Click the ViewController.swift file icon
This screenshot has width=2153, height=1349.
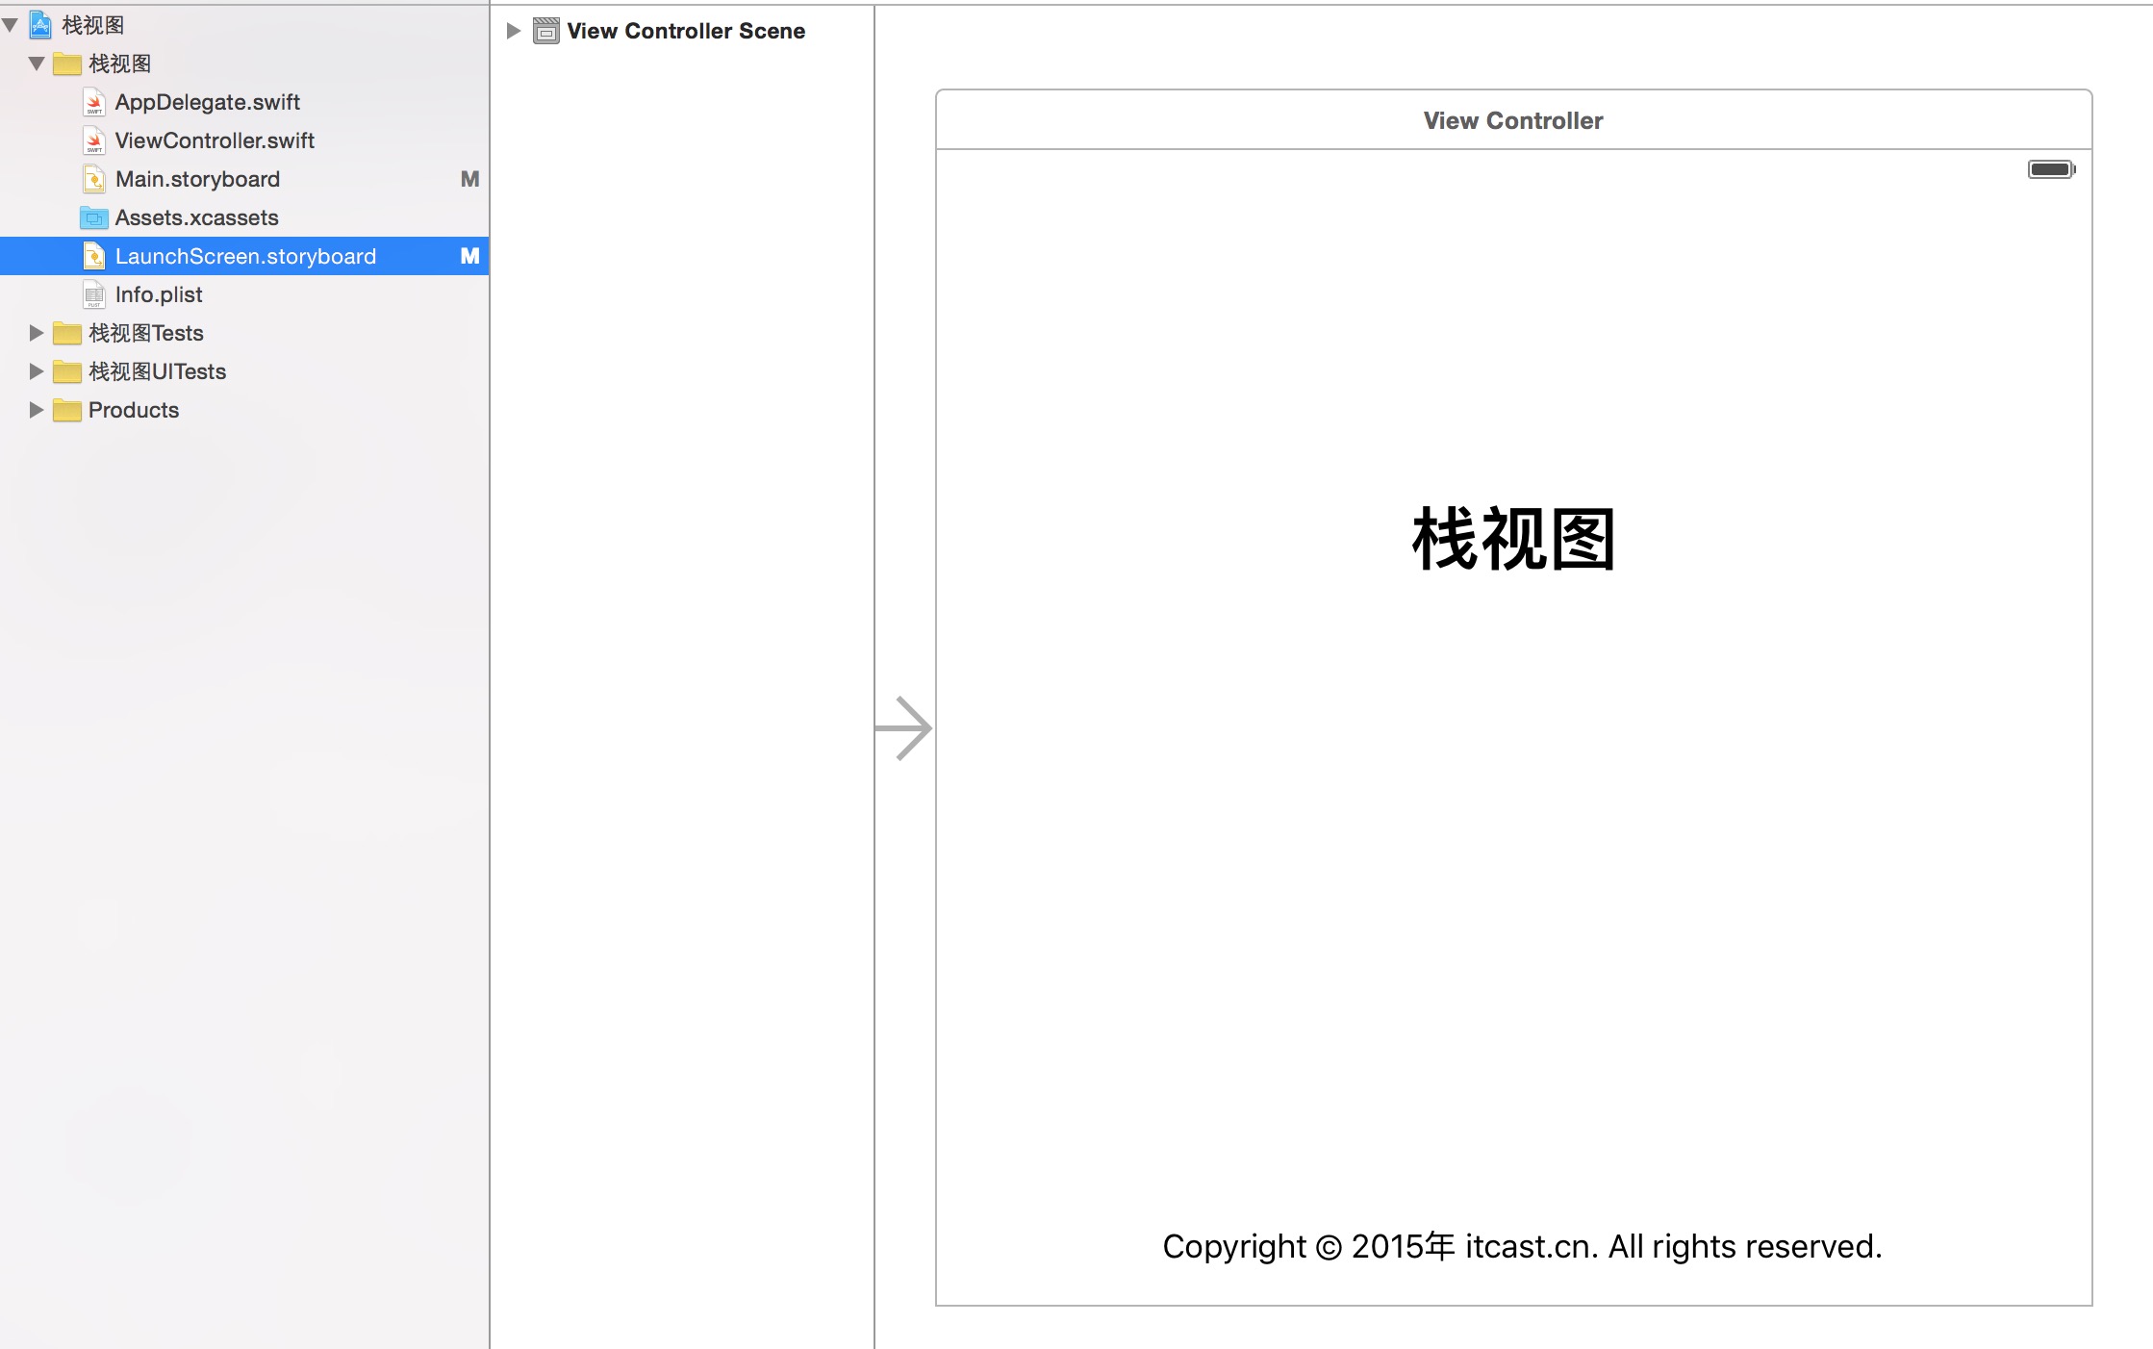coord(94,140)
